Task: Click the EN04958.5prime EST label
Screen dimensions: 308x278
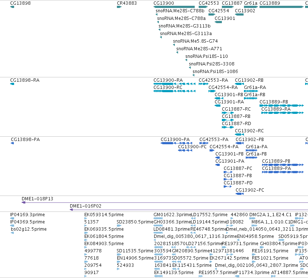Action: click(x=256, y=236)
